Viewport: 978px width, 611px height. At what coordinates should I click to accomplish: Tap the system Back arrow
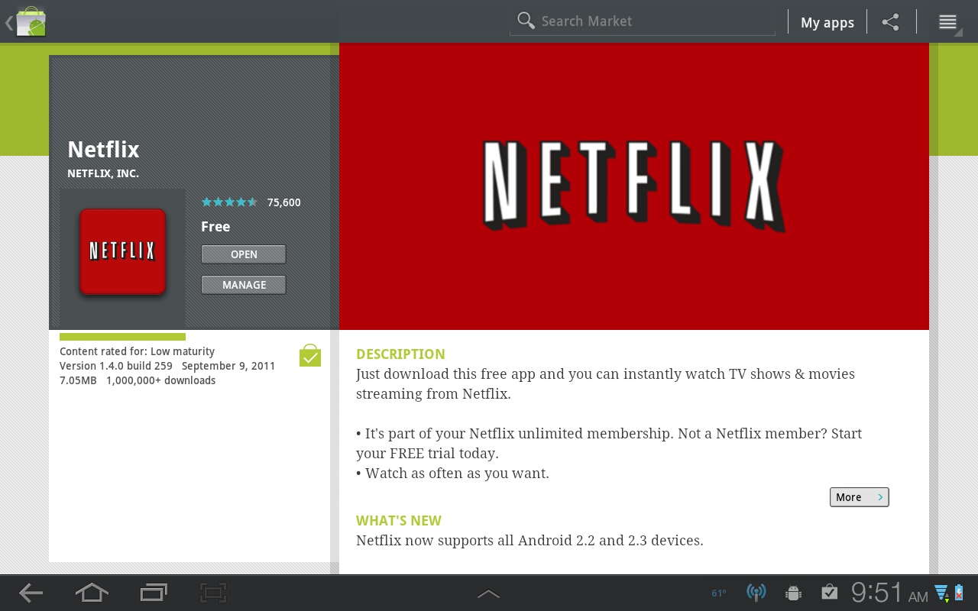(31, 593)
